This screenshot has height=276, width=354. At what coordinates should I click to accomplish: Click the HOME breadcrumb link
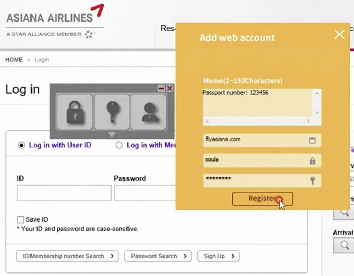(x=14, y=60)
